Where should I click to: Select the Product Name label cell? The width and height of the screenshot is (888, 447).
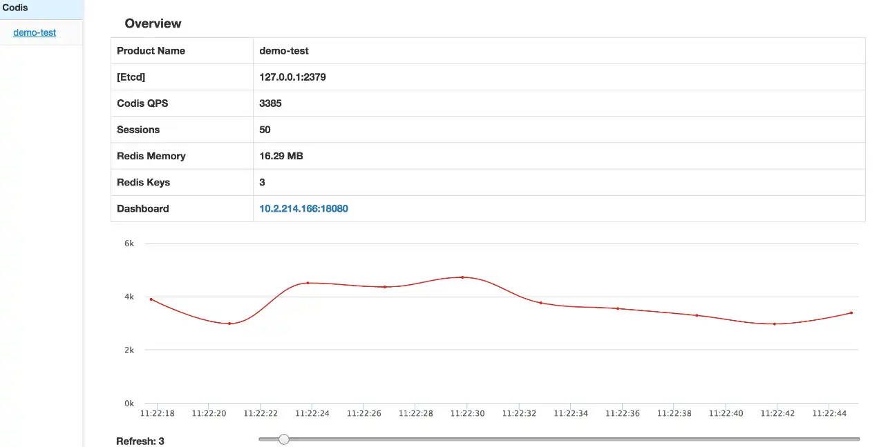point(182,51)
